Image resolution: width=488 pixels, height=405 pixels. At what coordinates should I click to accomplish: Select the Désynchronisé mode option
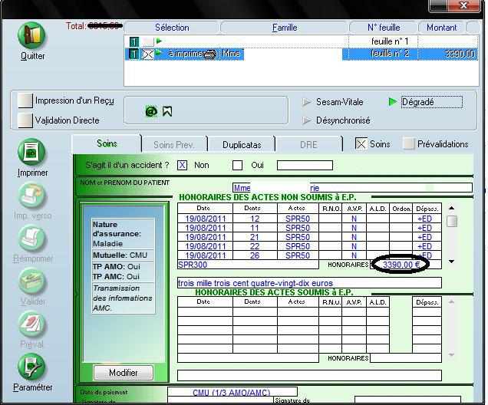click(x=308, y=120)
